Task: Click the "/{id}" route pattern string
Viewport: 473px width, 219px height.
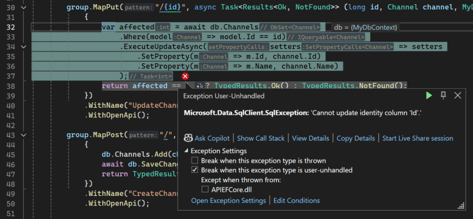Action: point(170,7)
